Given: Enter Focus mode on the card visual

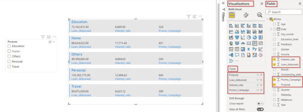Looking at the screenshot, I should pyautogui.click(x=195, y=17).
